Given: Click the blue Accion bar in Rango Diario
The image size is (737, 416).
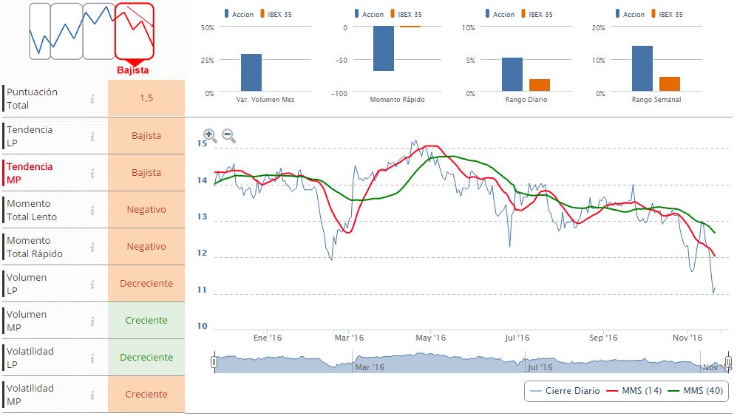Looking at the screenshot, I should coord(512,74).
